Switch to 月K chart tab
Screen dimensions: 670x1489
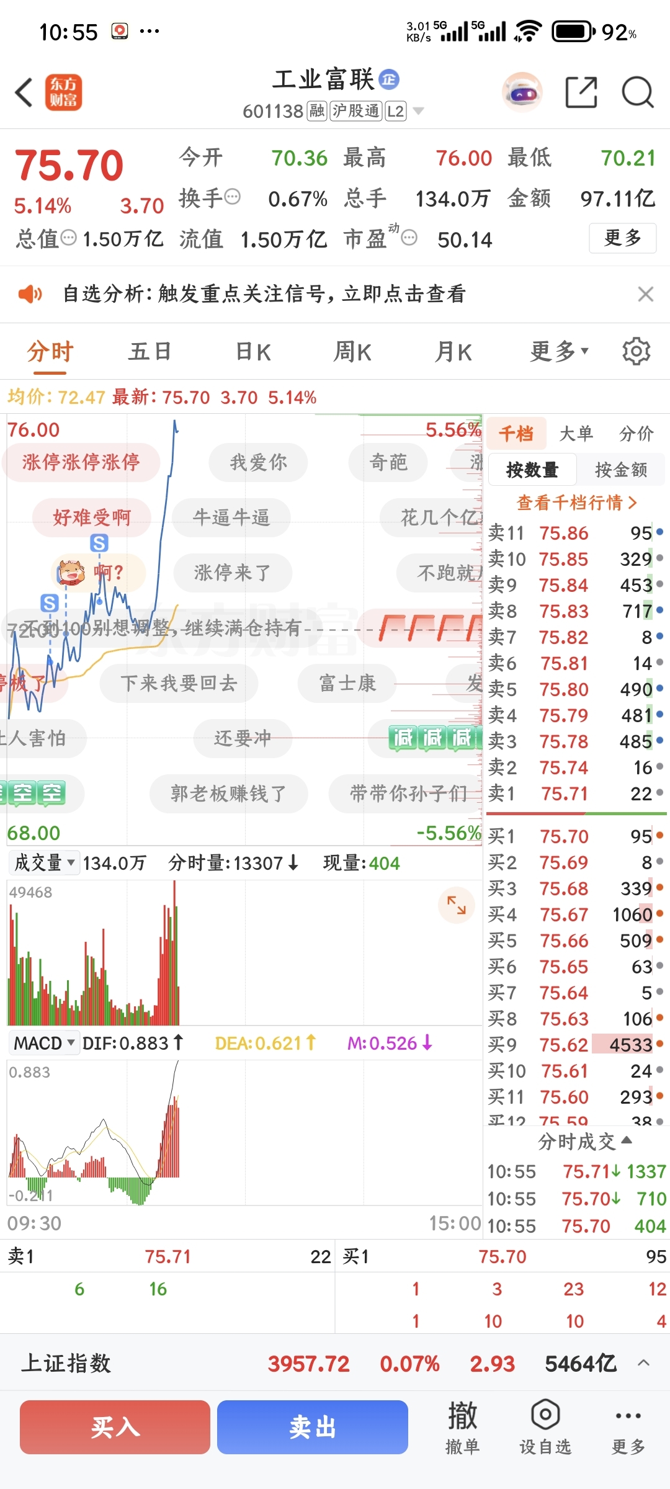(x=453, y=352)
